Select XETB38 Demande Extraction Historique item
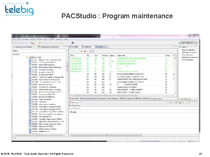The width and height of the screenshot is (210, 157). [45, 67]
